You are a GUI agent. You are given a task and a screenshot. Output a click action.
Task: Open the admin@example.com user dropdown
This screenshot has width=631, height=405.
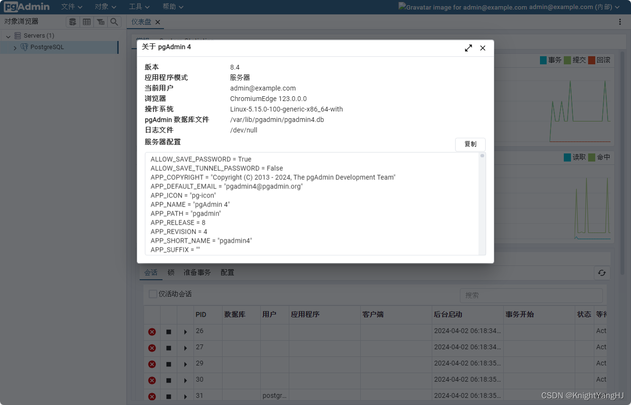pos(574,7)
